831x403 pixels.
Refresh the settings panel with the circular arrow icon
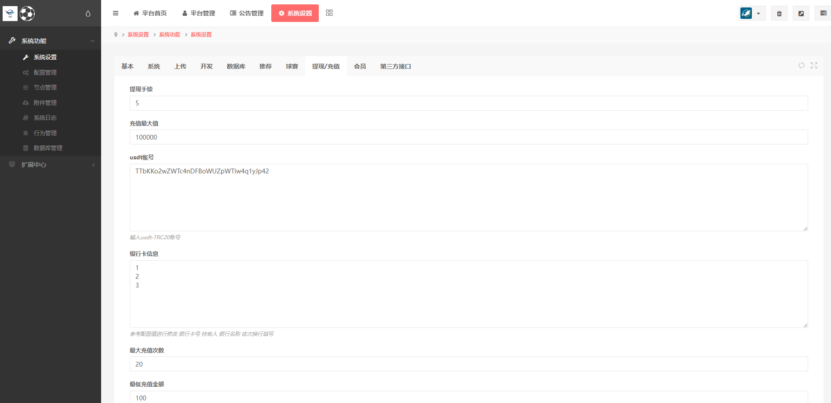(801, 65)
